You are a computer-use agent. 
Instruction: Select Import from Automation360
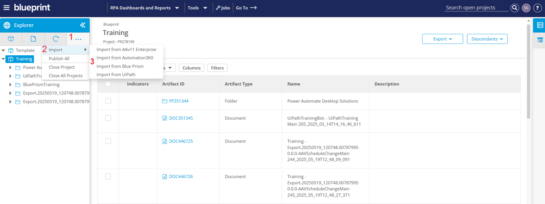(126, 58)
